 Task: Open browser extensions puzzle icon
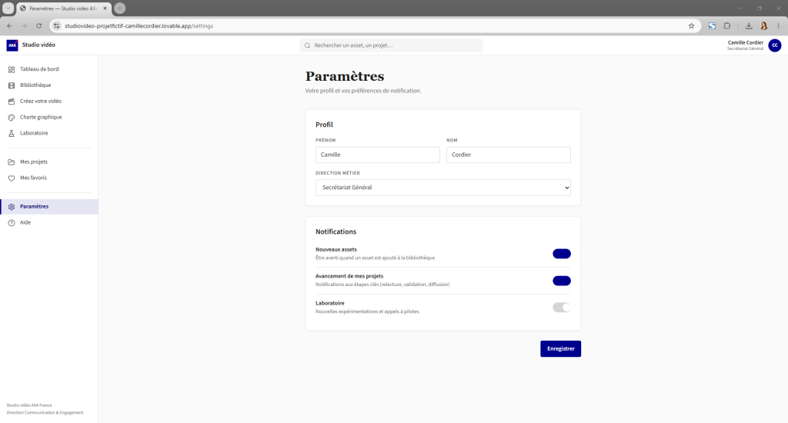[727, 26]
